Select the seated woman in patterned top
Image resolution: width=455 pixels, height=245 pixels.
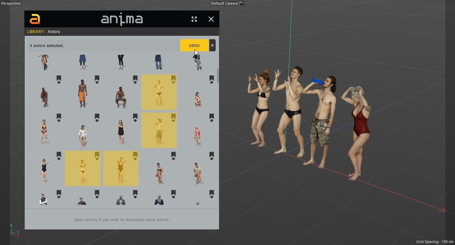click(x=197, y=174)
